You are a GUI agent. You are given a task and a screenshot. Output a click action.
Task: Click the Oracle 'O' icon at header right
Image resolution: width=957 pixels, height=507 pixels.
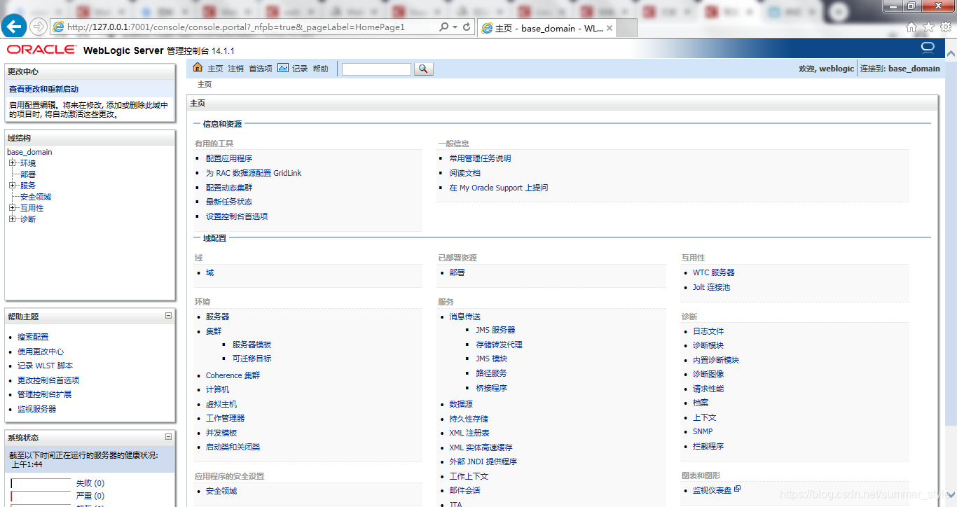[928, 48]
